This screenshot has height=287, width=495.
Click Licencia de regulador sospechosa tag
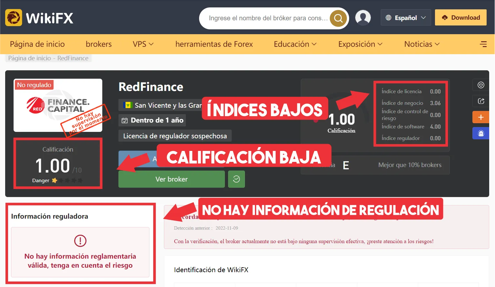point(175,136)
